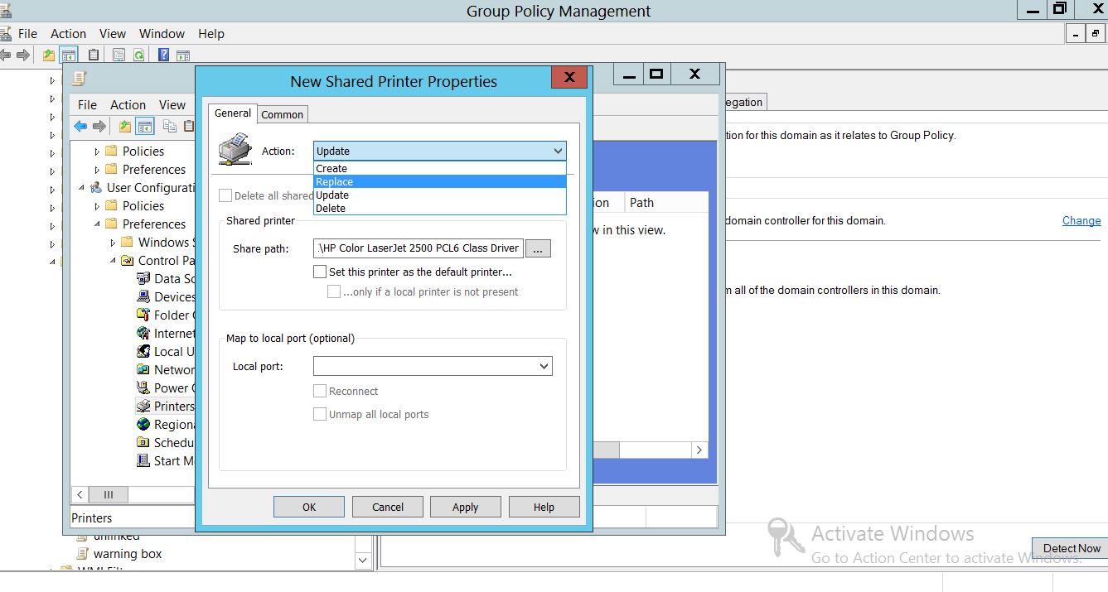
Task: Switch to the Common tab
Action: point(282,114)
